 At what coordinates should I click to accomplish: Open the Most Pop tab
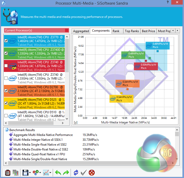164,31
